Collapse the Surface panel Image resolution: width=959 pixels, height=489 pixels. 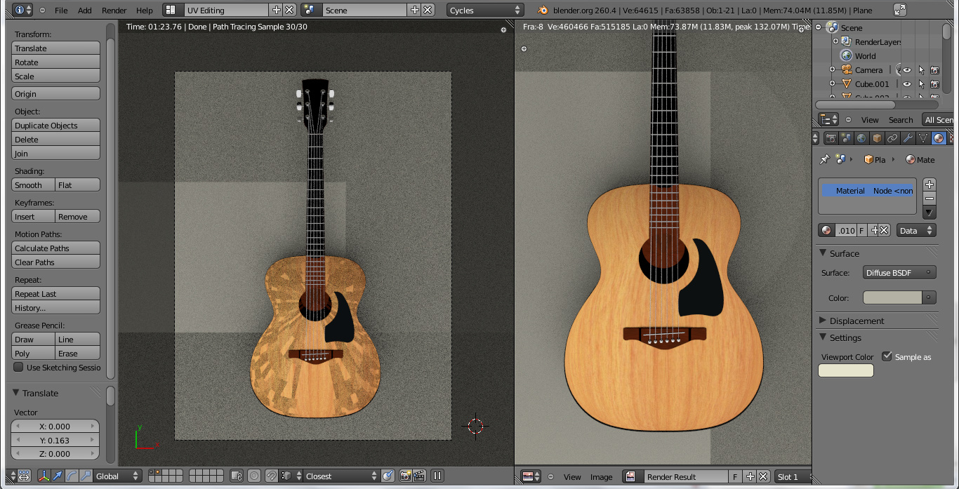(824, 253)
